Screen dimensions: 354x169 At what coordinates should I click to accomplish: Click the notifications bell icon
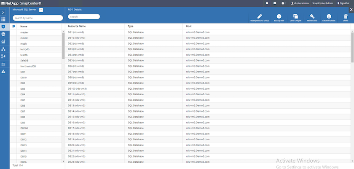(x=267, y=3)
